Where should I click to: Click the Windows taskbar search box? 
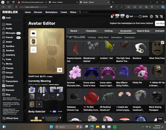click(x=69, y=127)
